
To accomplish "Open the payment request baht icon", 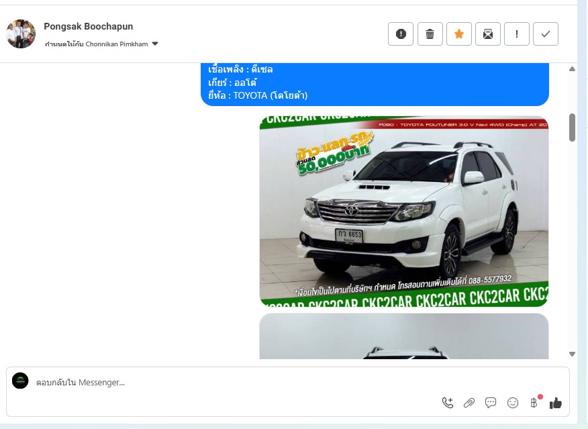I will coord(534,403).
